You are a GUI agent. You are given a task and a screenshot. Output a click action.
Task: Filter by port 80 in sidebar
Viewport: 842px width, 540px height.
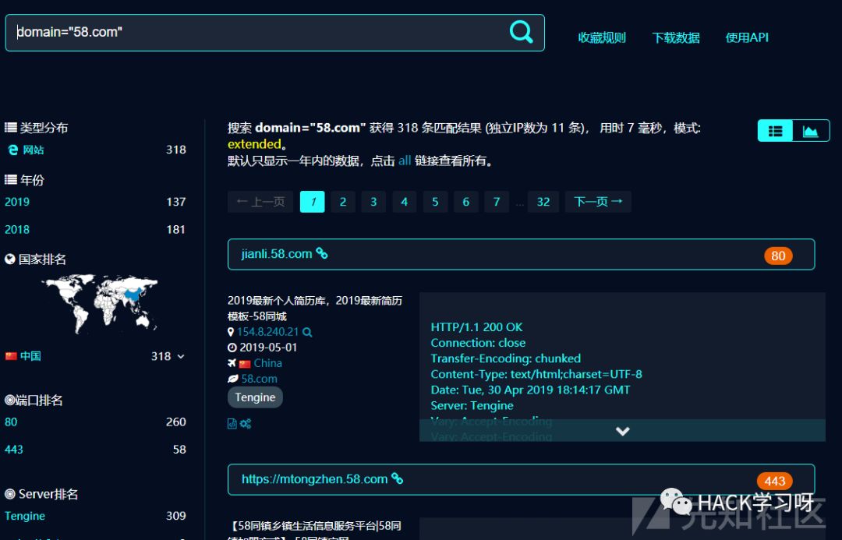(11, 422)
